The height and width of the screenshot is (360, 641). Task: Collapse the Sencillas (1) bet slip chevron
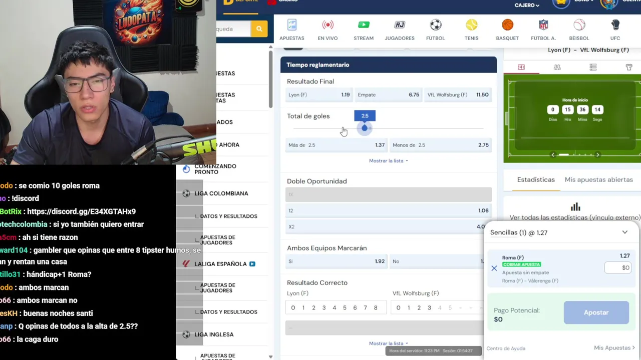pos(625,232)
